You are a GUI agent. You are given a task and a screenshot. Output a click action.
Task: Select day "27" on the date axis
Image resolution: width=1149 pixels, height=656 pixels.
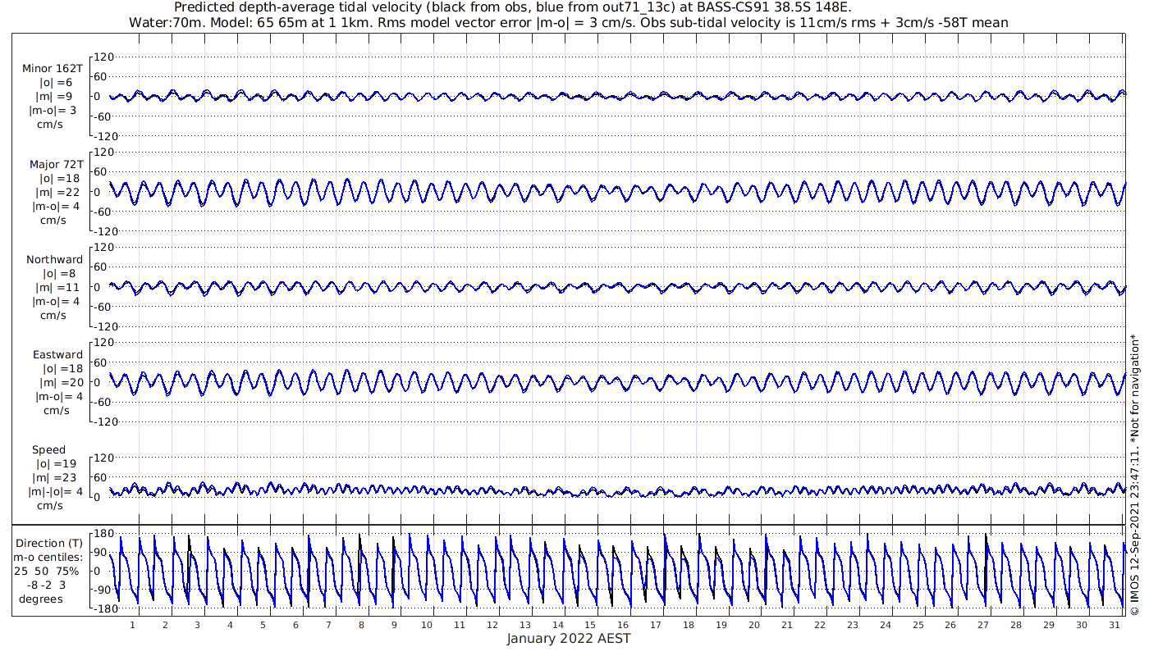[x=983, y=625]
